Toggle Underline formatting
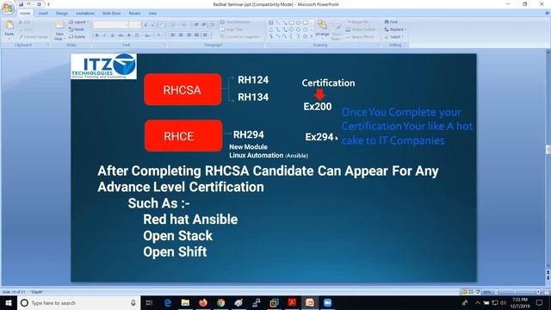The height and width of the screenshot is (310, 551). click(113, 35)
